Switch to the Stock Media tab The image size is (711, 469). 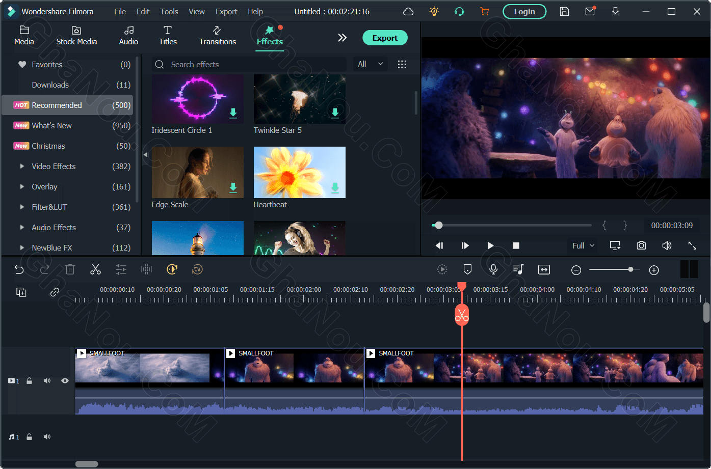[x=76, y=36]
